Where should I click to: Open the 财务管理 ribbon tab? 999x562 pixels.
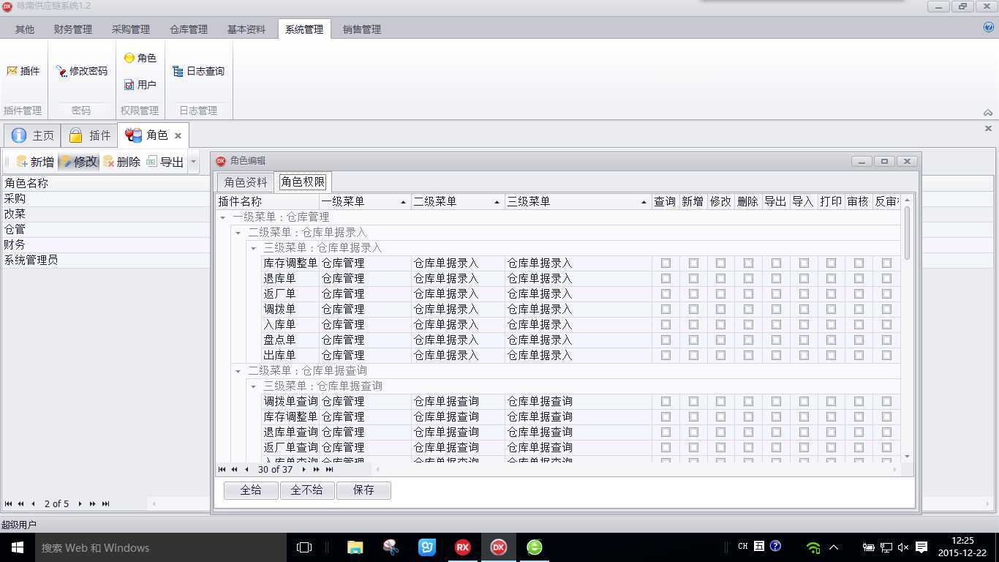[73, 29]
